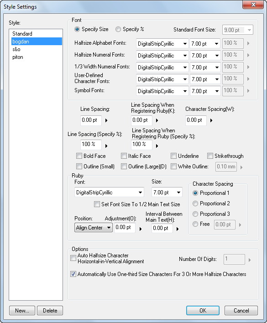Click the arrow beside Ruby Adjustment(O) field

pos(141,229)
